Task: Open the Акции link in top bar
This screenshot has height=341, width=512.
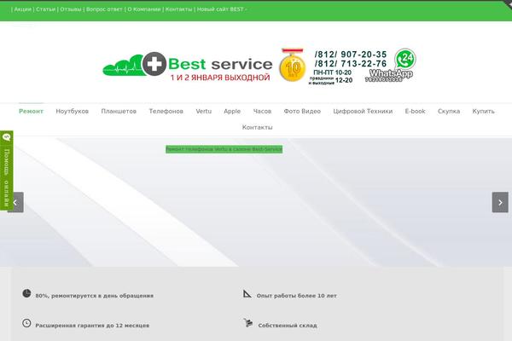Action: [22, 9]
